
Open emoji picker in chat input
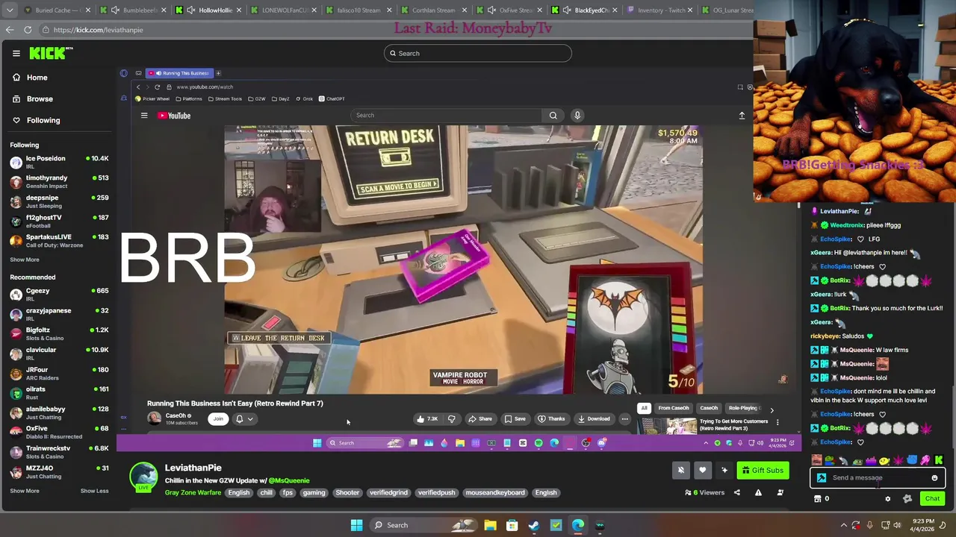click(934, 478)
